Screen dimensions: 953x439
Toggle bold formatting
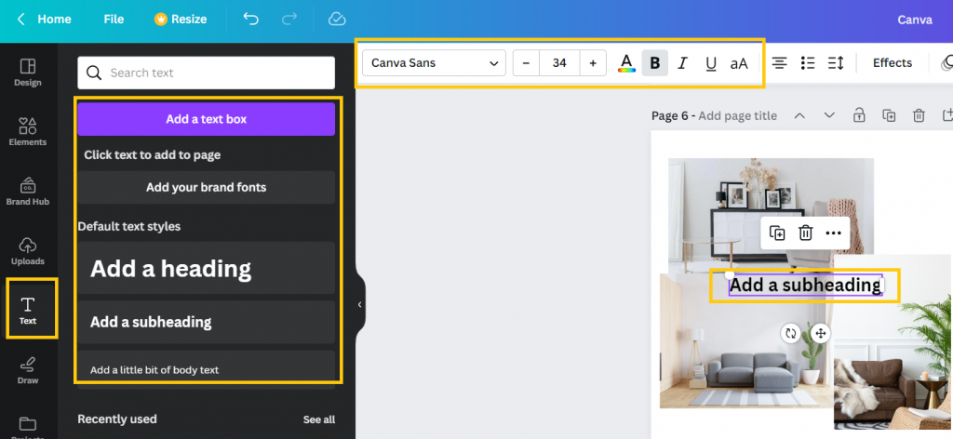click(x=654, y=63)
